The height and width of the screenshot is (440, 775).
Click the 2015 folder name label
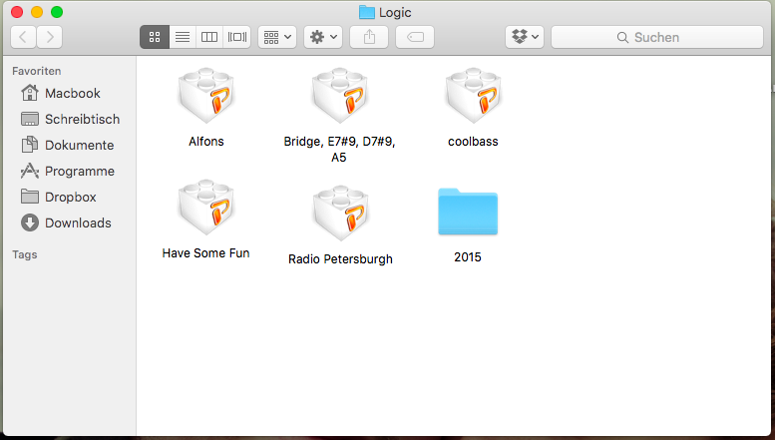pyautogui.click(x=468, y=257)
